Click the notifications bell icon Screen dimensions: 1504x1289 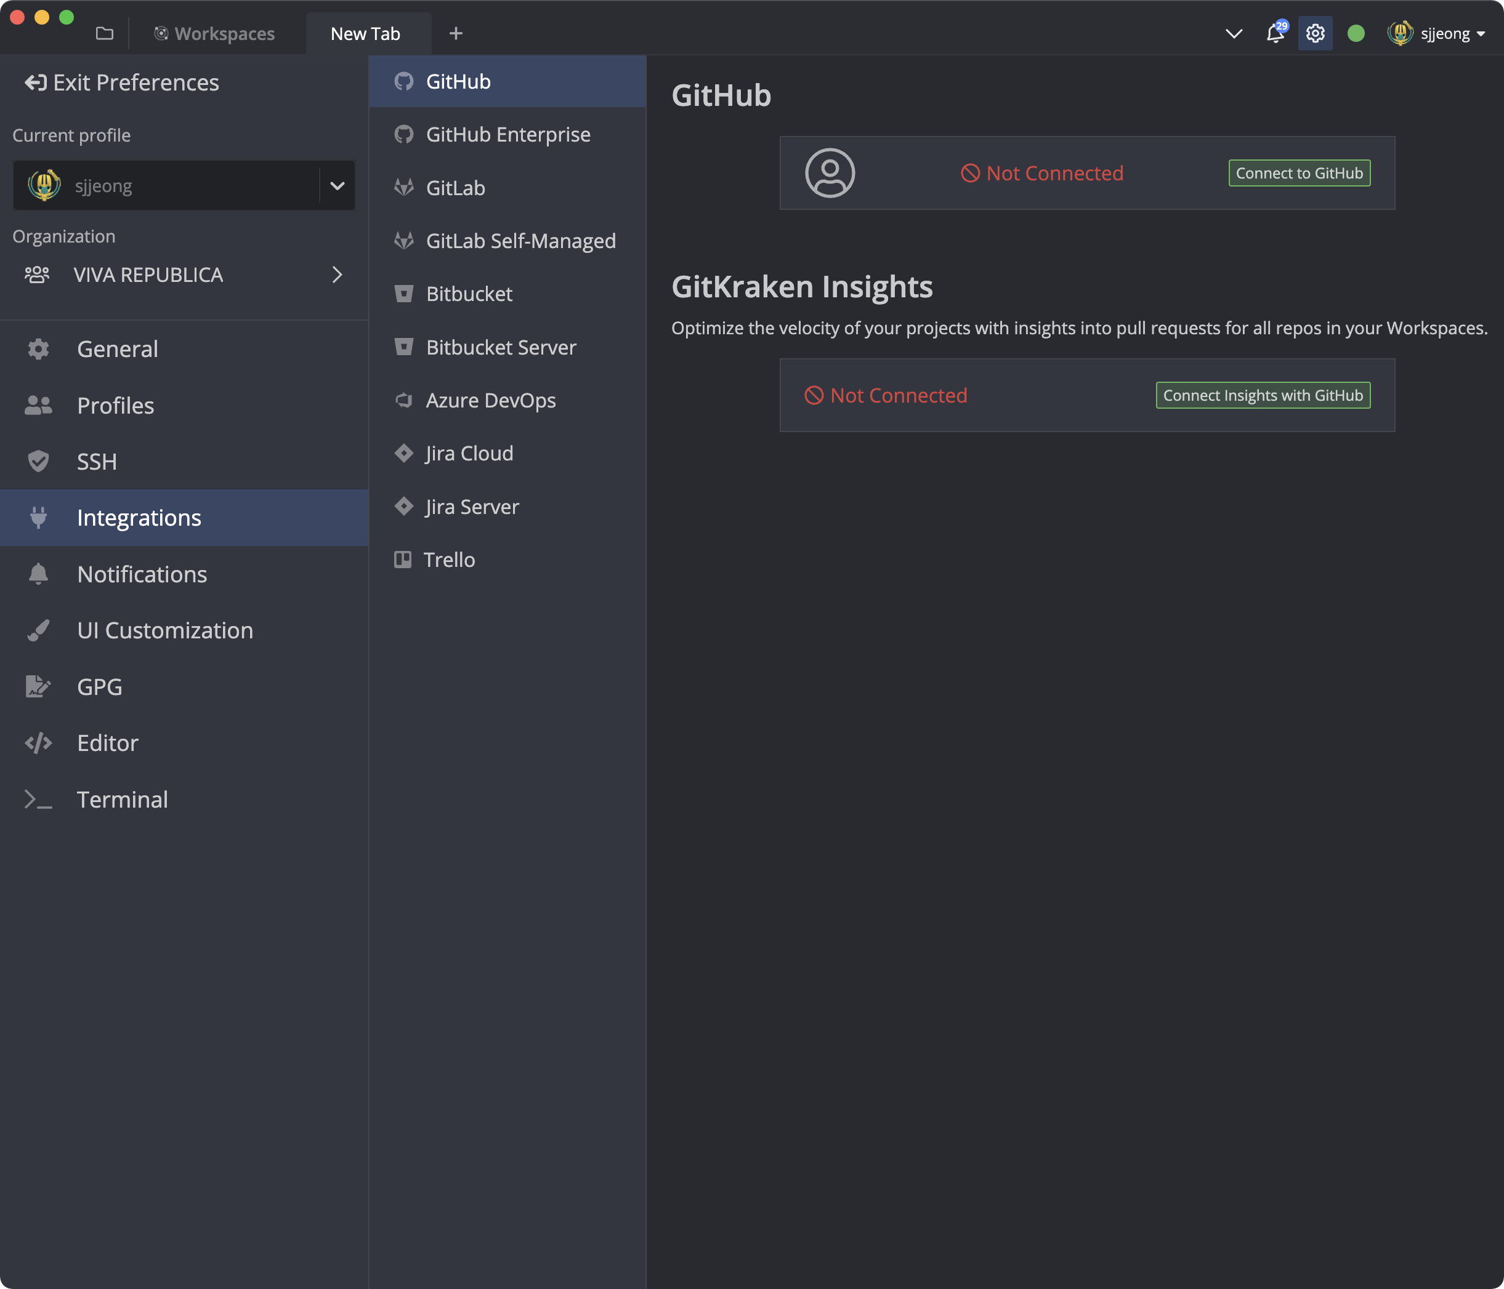click(1275, 33)
